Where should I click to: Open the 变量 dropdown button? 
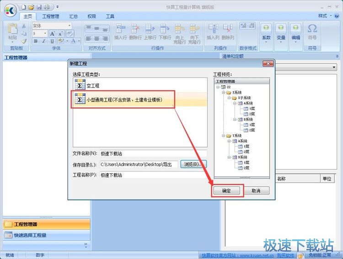click(x=281, y=33)
